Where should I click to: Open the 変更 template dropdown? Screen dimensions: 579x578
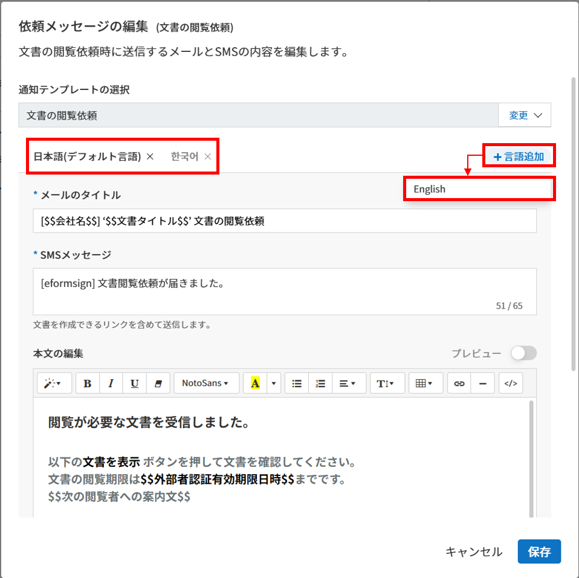pyautogui.click(x=525, y=115)
